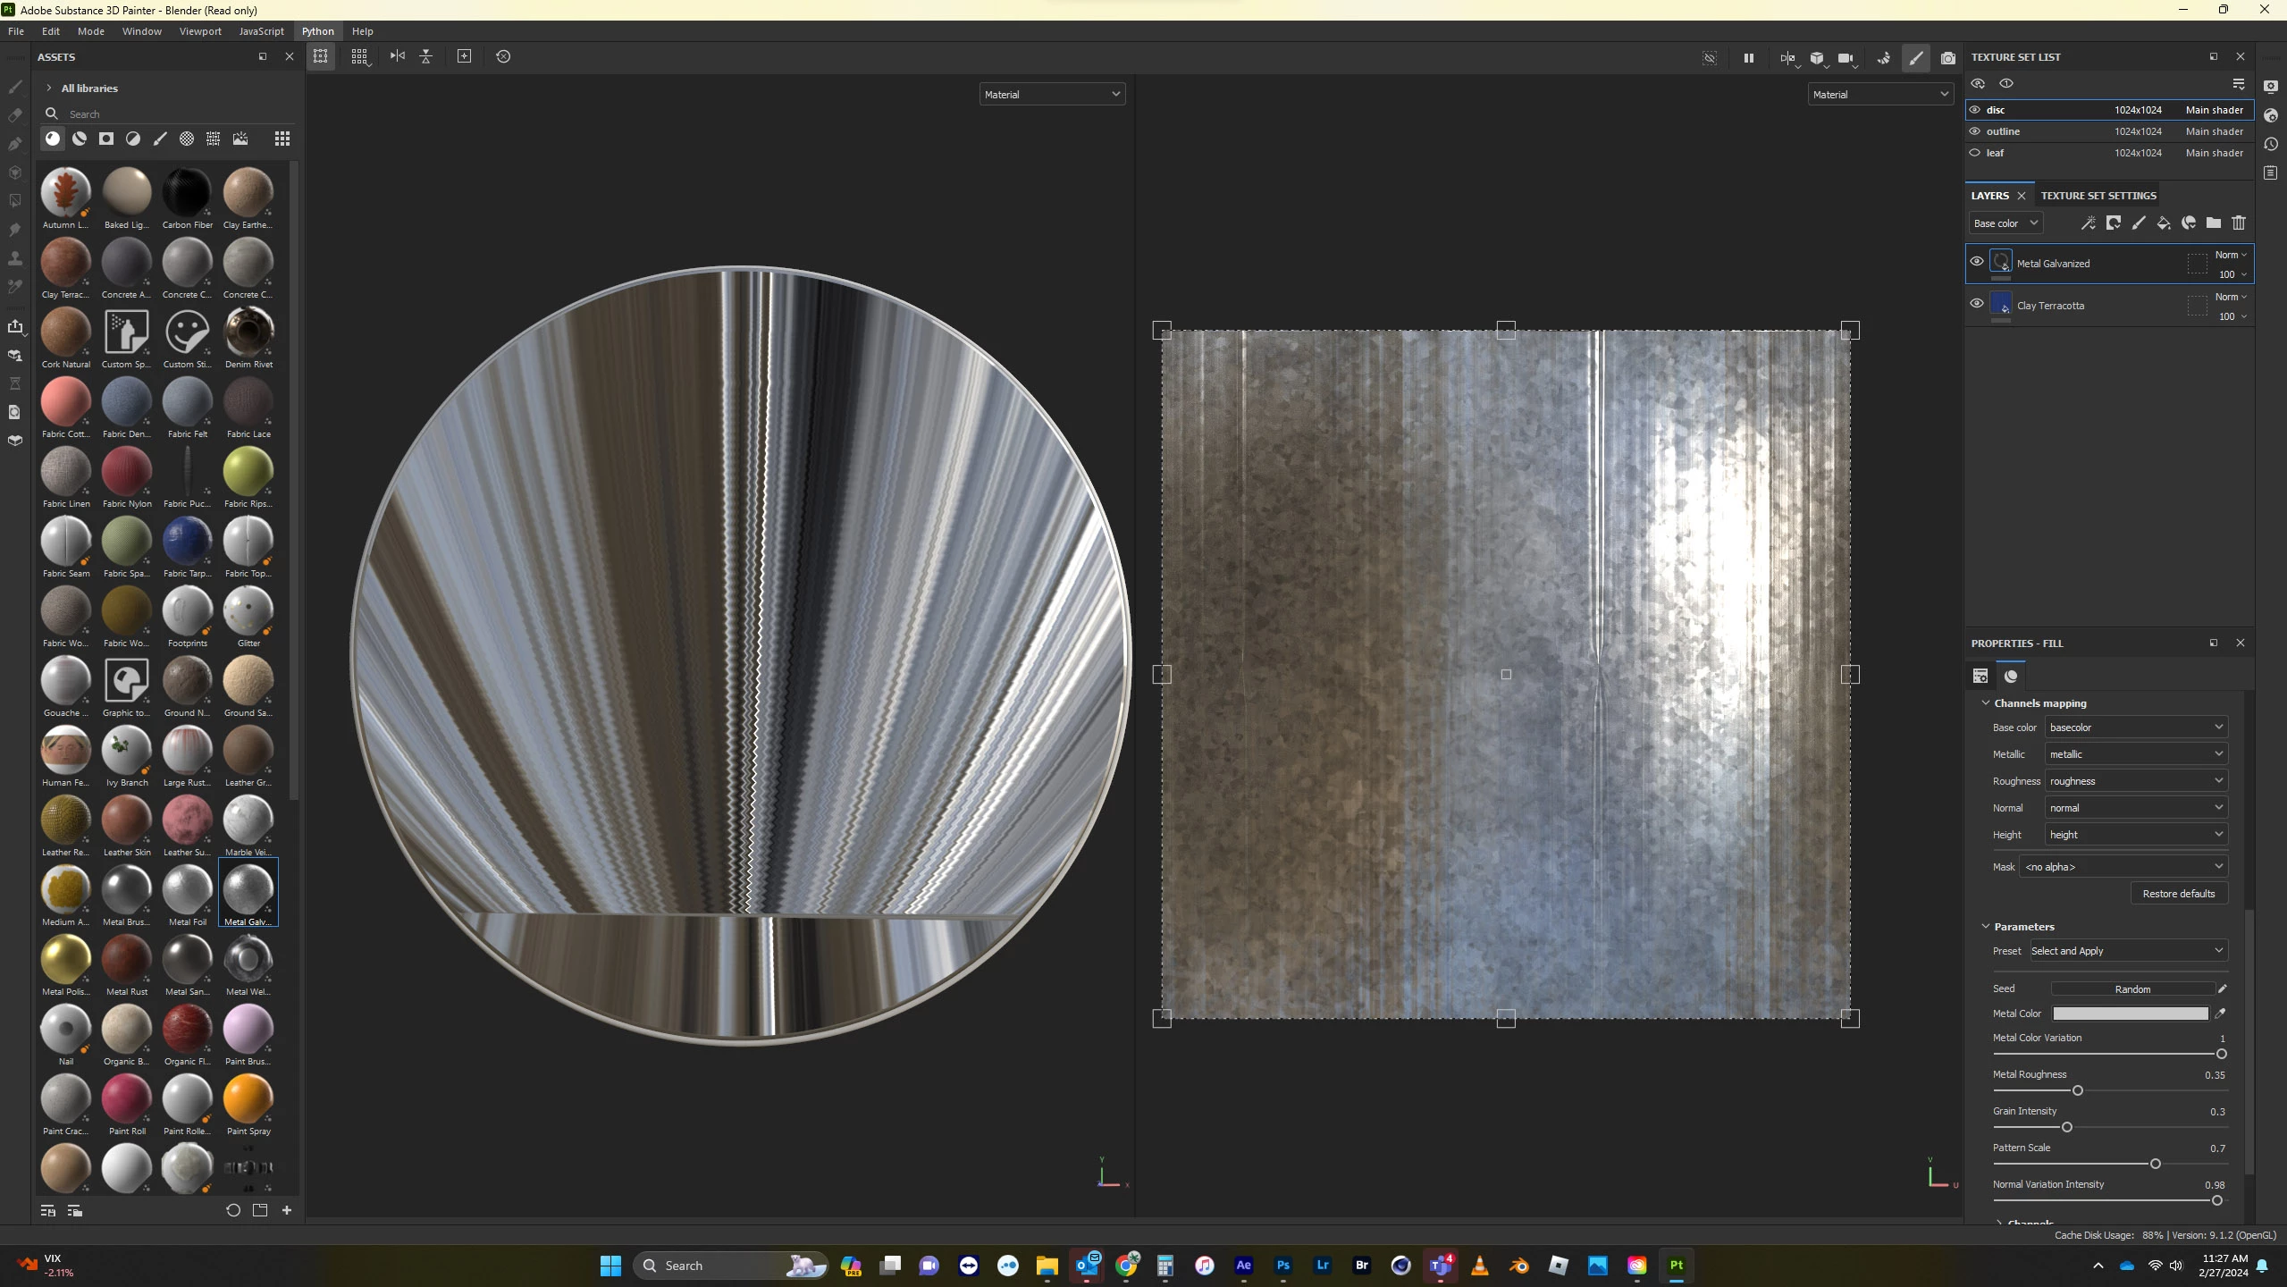Image resolution: width=2287 pixels, height=1287 pixels.
Task: Click the add fill layer paint bucket icon
Action: (2164, 223)
